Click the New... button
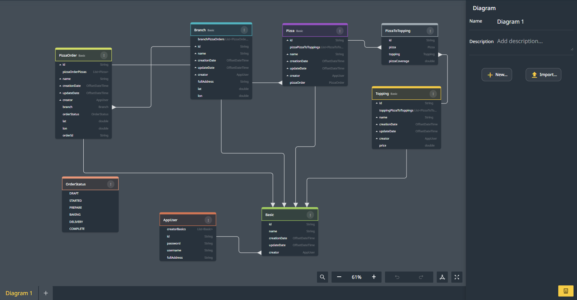577x300 pixels. [497, 75]
